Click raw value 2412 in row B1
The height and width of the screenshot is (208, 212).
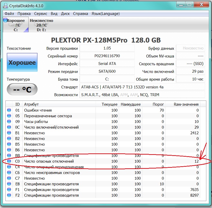pos(194,133)
